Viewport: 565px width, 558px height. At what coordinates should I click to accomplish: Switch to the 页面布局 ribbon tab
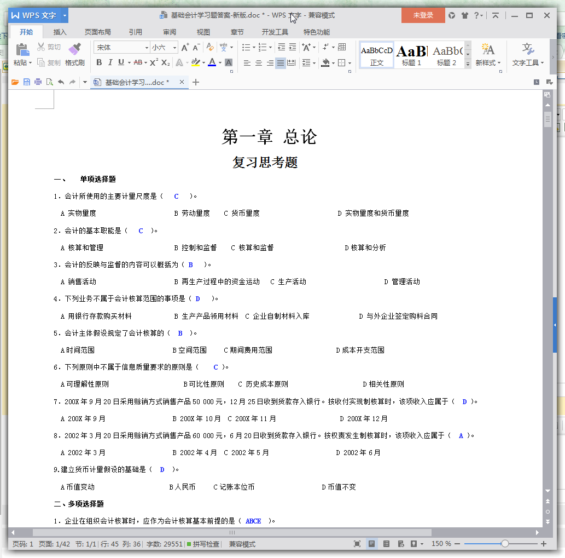[x=98, y=32]
